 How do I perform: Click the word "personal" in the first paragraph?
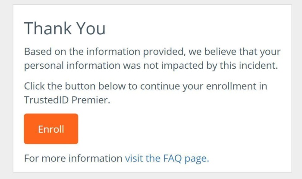(x=44, y=66)
